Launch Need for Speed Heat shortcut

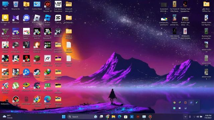point(16,33)
